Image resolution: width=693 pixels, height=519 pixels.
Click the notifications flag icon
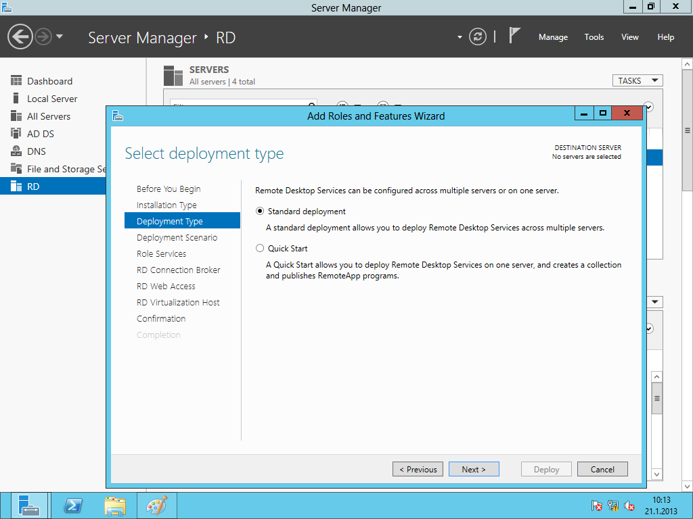[515, 36]
